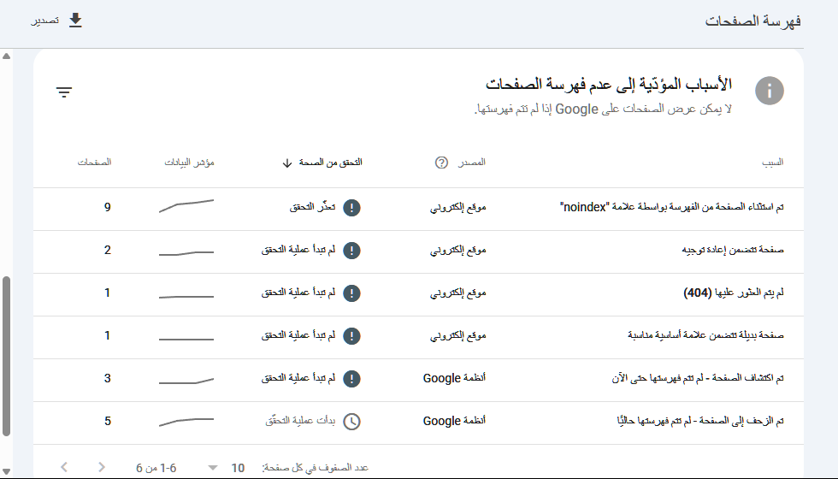
Task: Go to the previous page arrow
Action: [64, 467]
